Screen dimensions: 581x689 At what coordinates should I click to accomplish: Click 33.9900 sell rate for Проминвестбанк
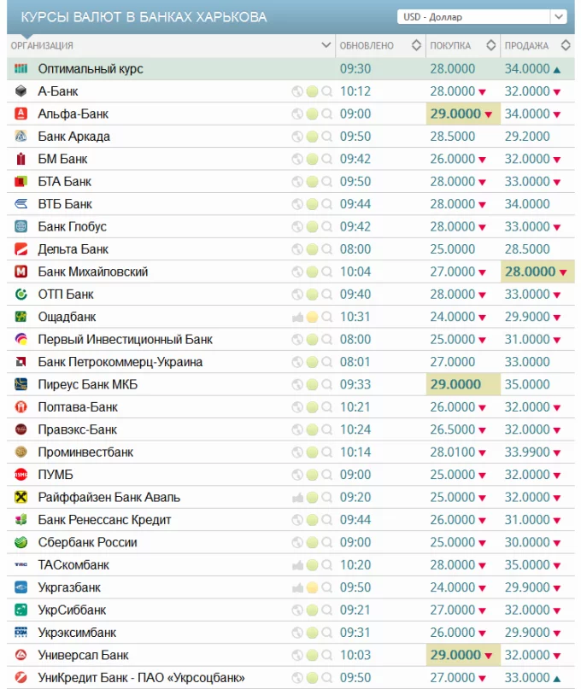[x=527, y=453]
